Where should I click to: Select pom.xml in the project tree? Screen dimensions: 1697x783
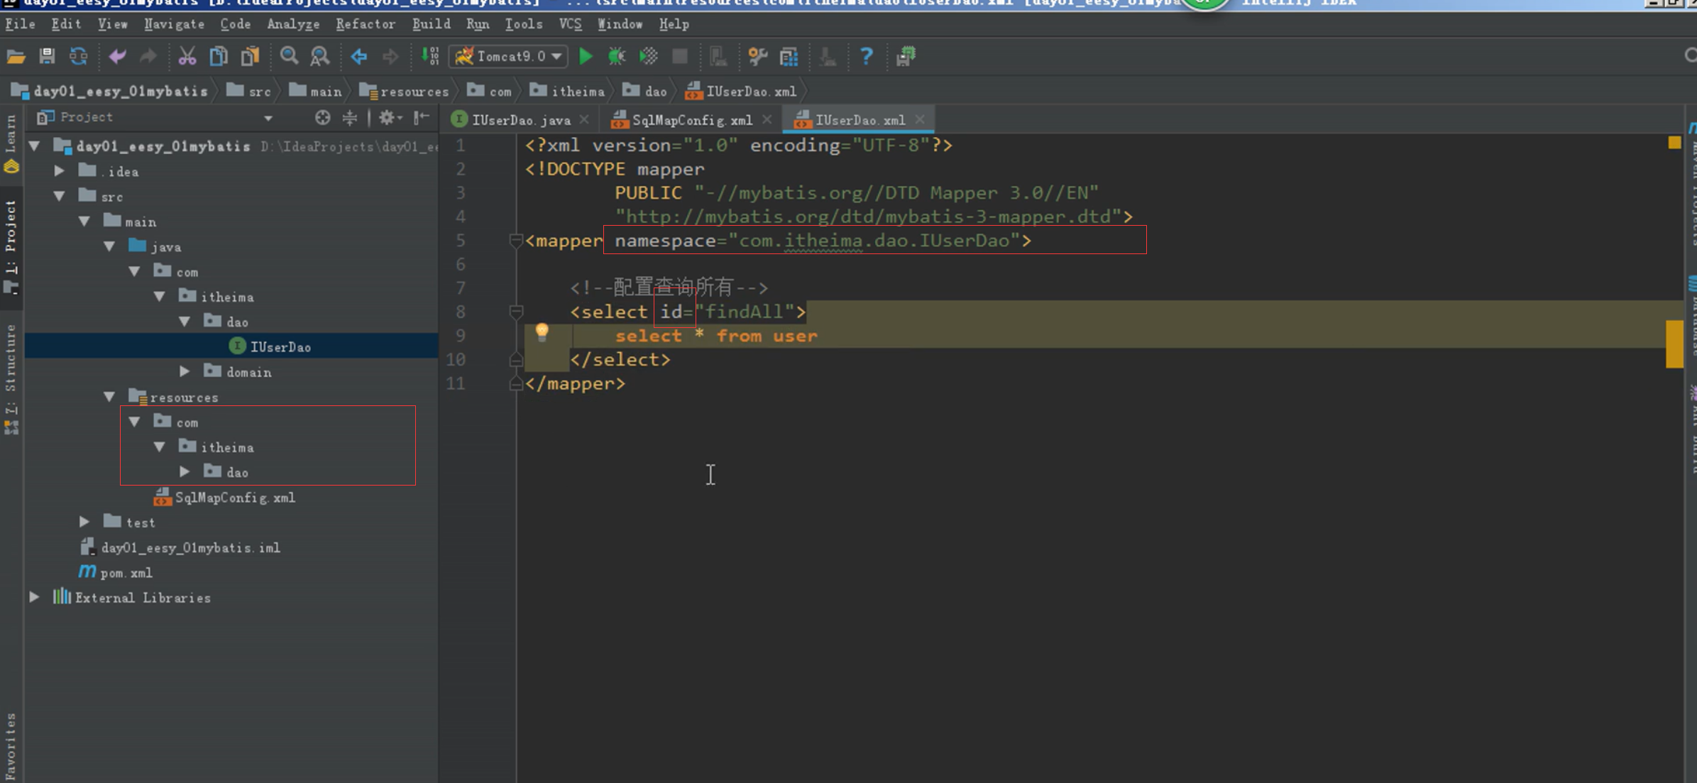tap(126, 572)
